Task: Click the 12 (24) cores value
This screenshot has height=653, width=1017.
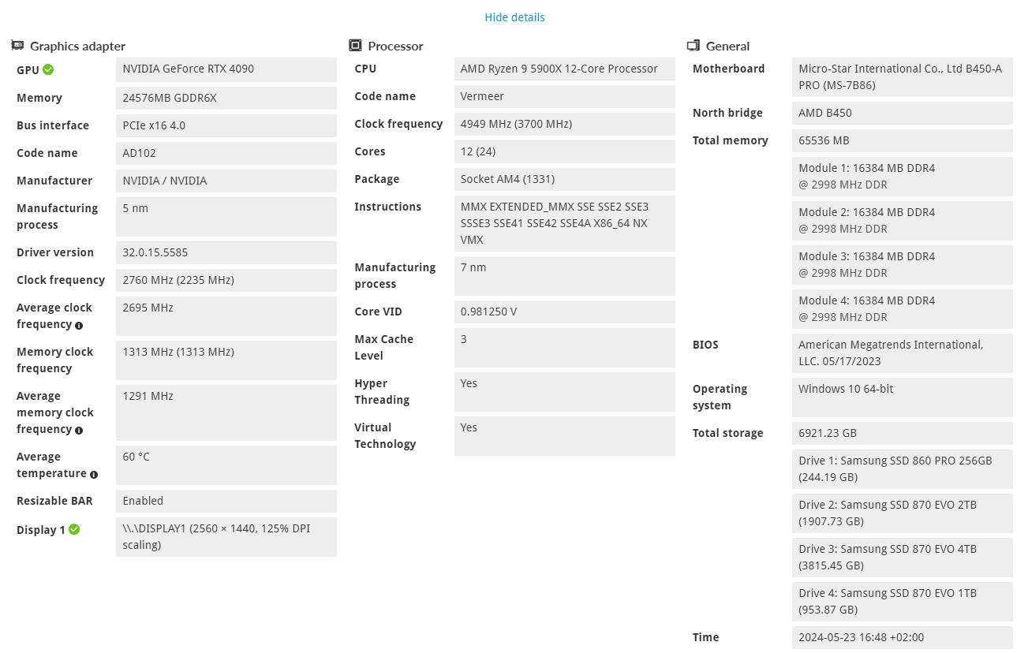Action: [565, 151]
